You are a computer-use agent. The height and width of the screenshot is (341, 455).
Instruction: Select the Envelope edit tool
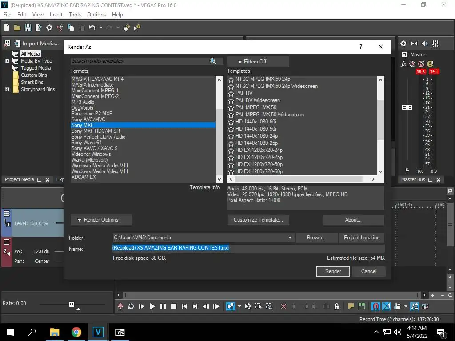248,306
